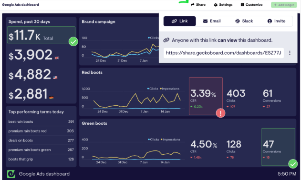The width and height of the screenshot is (301, 180).
Task: Open dashboard Settings
Action: tap(223, 5)
